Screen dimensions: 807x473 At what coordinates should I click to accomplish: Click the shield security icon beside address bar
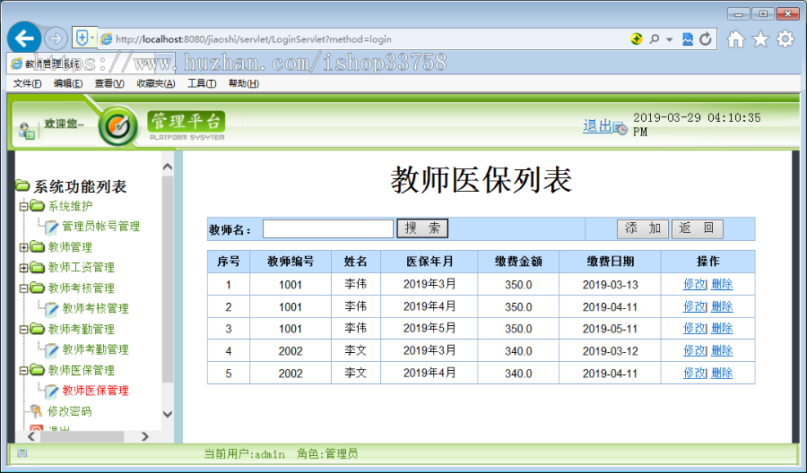(x=82, y=38)
